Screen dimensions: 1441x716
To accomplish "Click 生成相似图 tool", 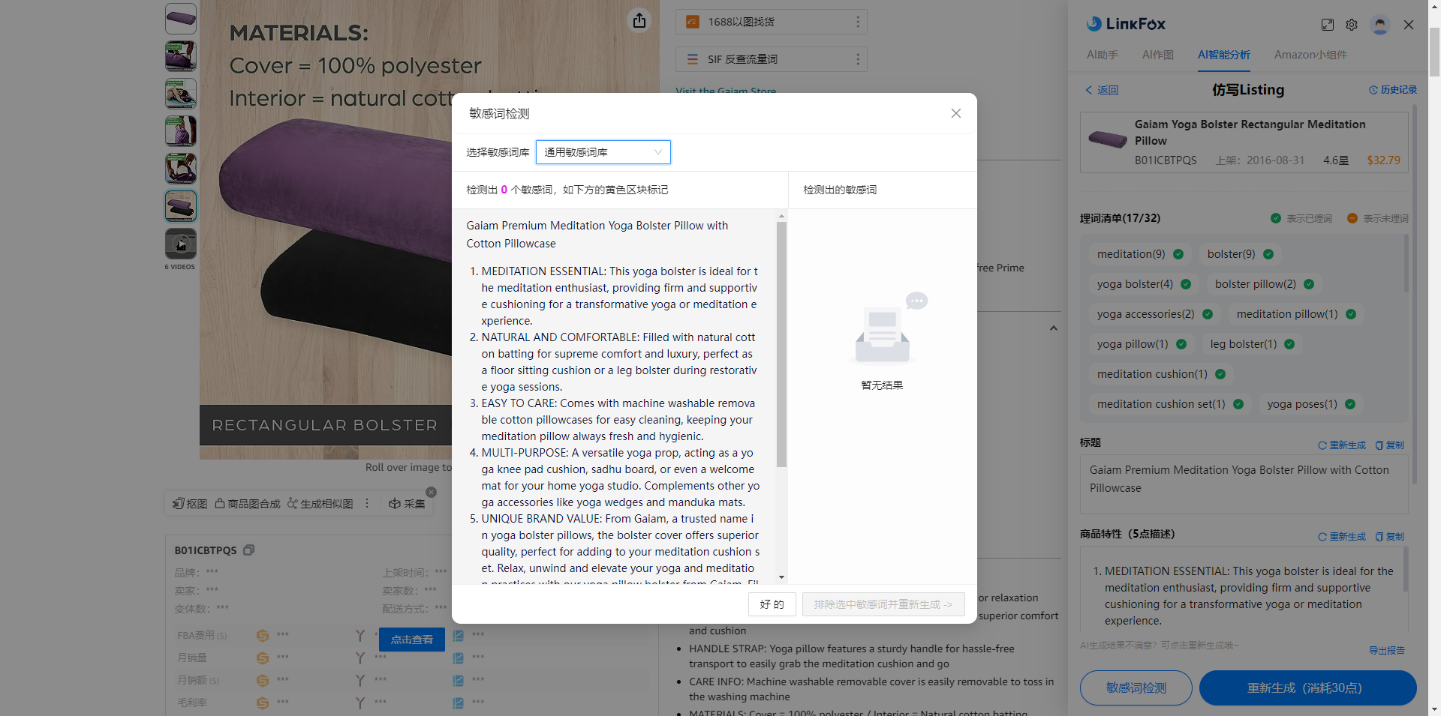I will tap(320, 504).
